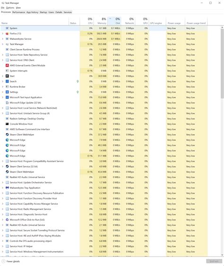The height and width of the screenshot is (266, 224).
Task: Sort by the Name column header
Action: point(34,21)
